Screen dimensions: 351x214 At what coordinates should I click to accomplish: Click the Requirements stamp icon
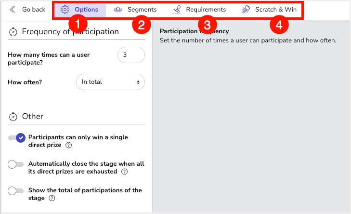[177, 10]
